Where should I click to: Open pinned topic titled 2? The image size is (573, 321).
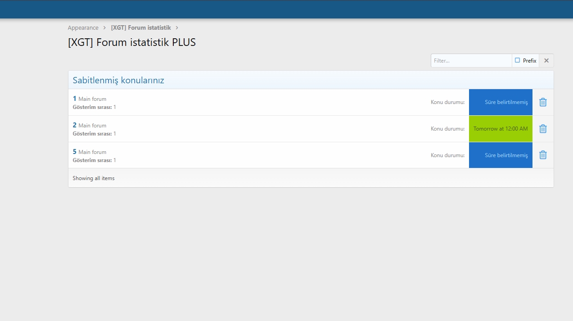click(75, 125)
